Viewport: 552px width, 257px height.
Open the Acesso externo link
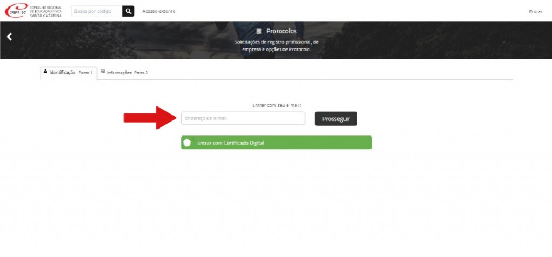click(x=158, y=11)
